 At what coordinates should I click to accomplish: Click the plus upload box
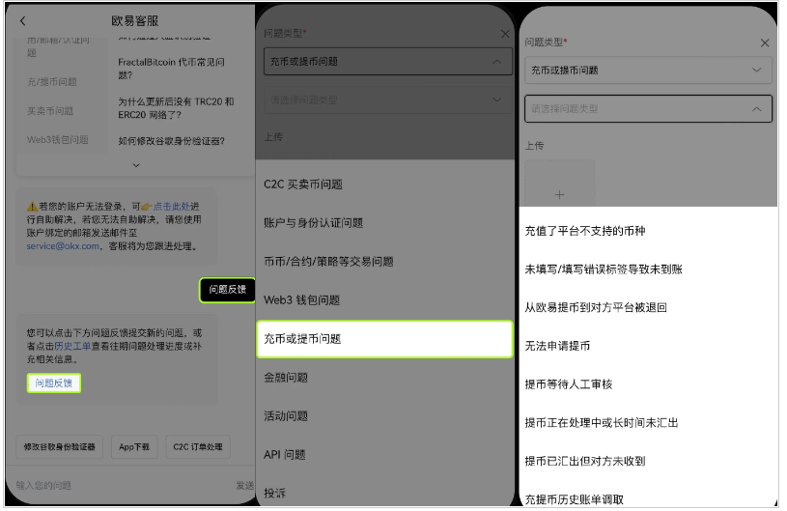560,185
